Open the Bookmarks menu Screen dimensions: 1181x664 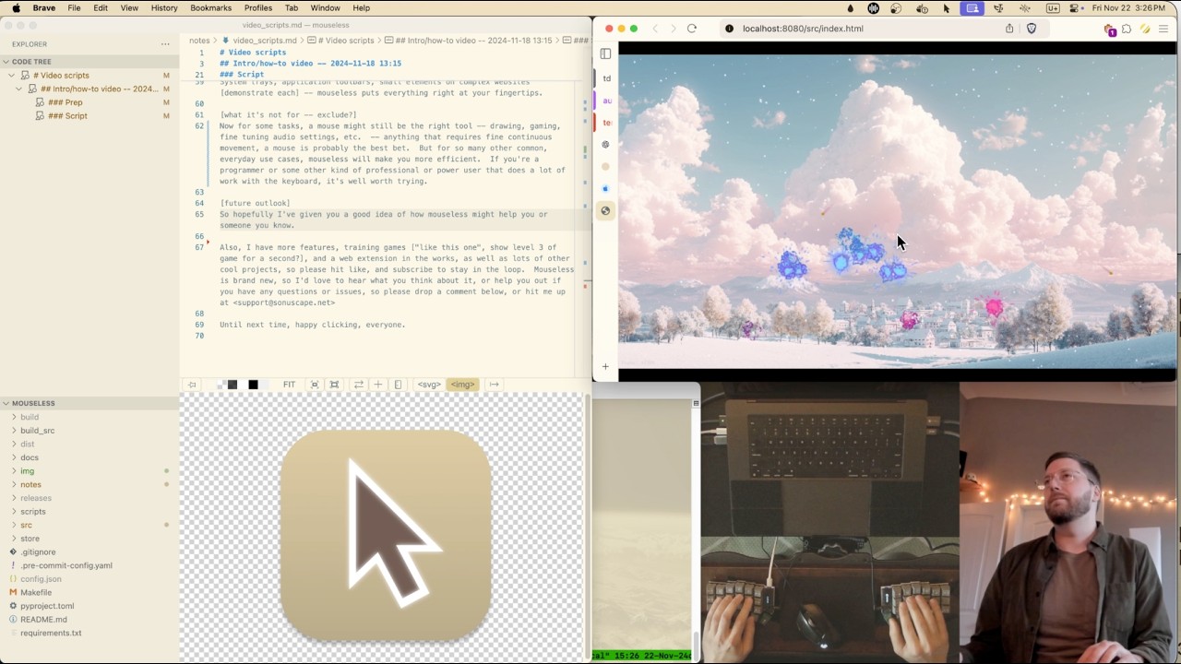[210, 8]
